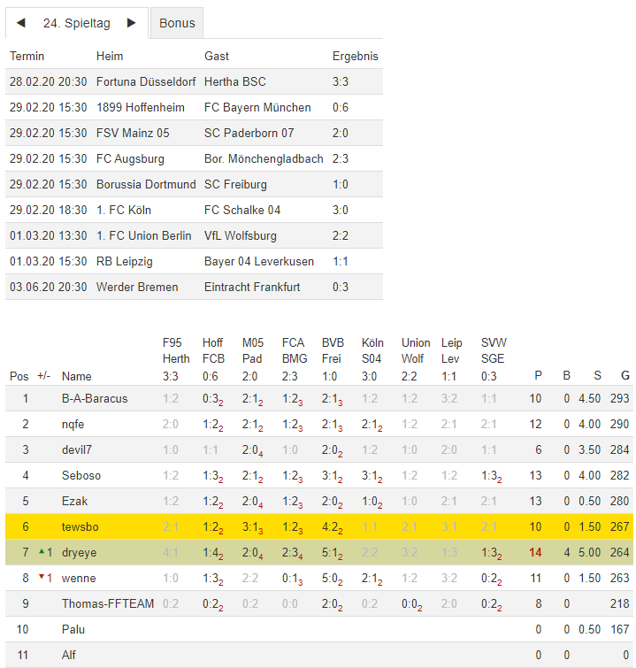Select Werder Bremen vs Eintracht Frankfurt match
Screen dimensions: 636x668
[195, 287]
